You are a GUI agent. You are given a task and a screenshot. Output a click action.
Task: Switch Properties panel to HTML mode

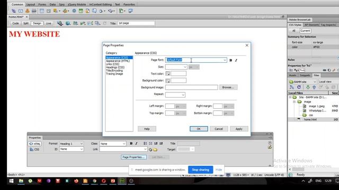coord(34,144)
